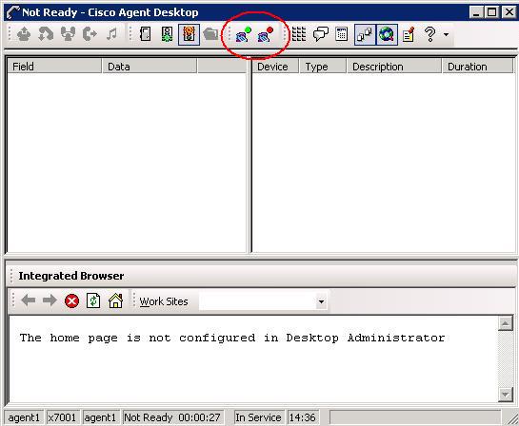Click the red-dot stop recording icon

tap(265, 34)
